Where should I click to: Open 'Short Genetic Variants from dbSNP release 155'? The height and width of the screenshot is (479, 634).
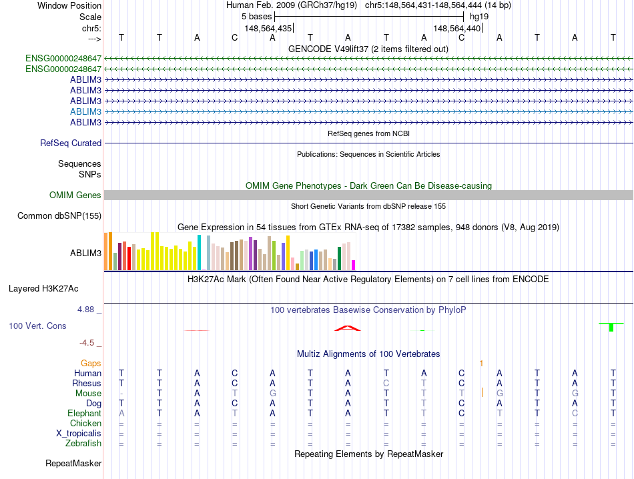(x=368, y=206)
